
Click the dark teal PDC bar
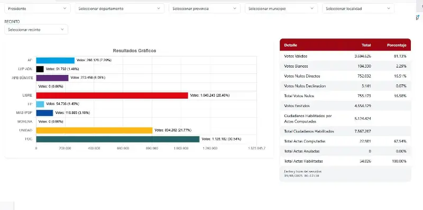(x=118, y=139)
